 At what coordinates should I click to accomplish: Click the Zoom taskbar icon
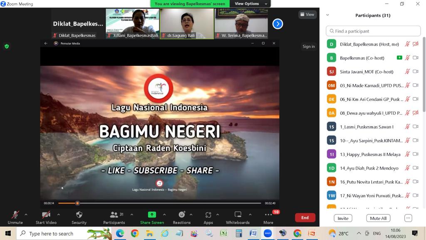pyautogui.click(x=267, y=233)
